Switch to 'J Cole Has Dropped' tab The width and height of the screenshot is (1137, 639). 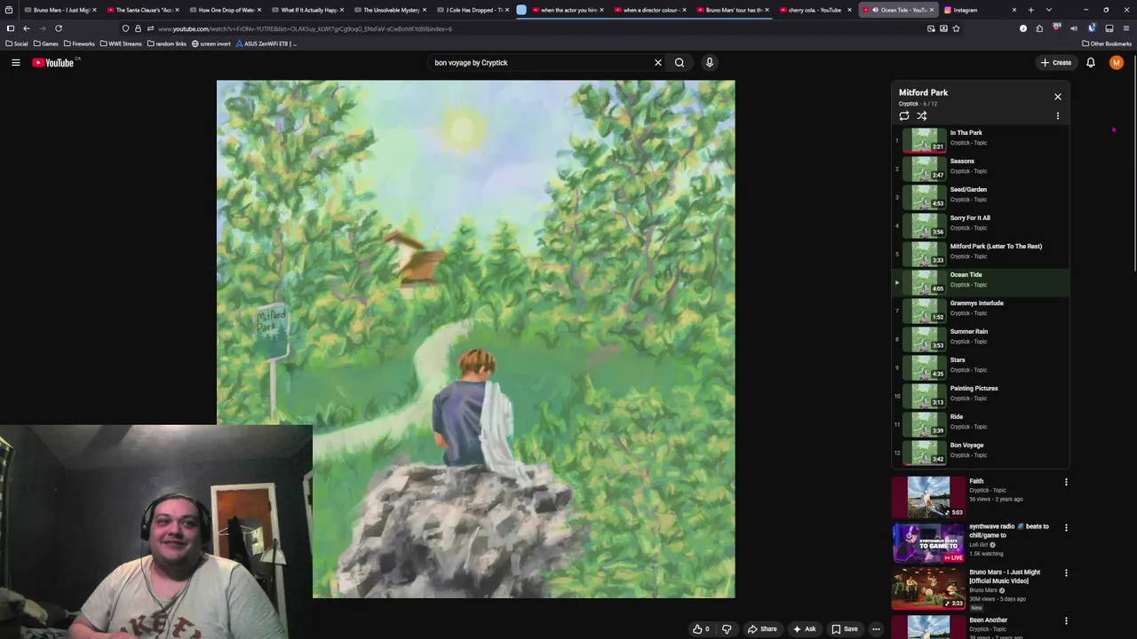tap(471, 10)
